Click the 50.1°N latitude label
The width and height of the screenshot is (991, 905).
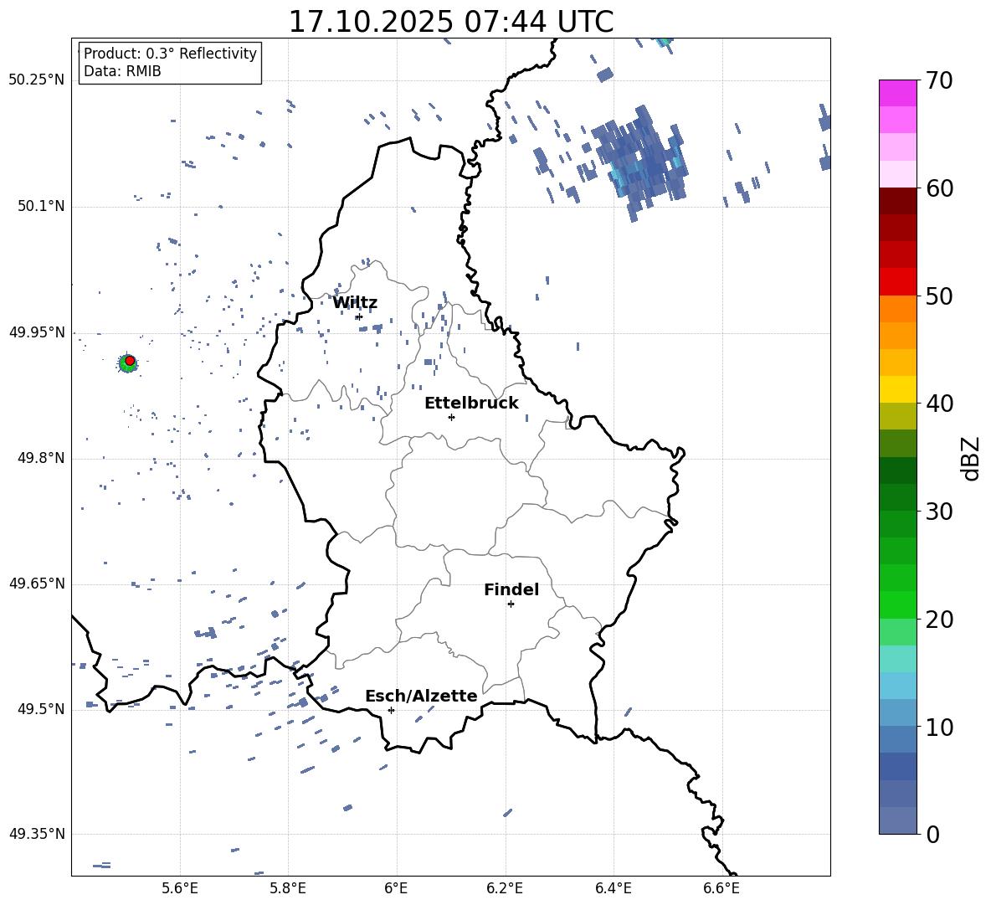(x=41, y=206)
